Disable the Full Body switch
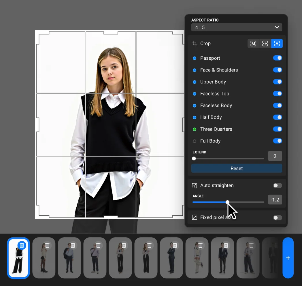The width and height of the screenshot is (302, 286). [x=277, y=141]
